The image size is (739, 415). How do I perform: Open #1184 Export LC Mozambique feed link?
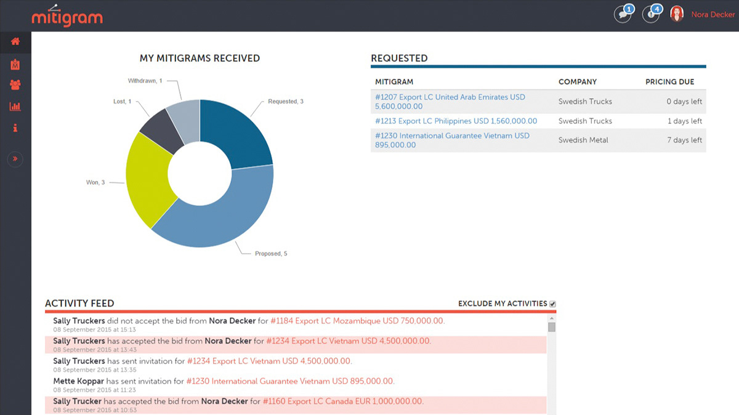357,321
